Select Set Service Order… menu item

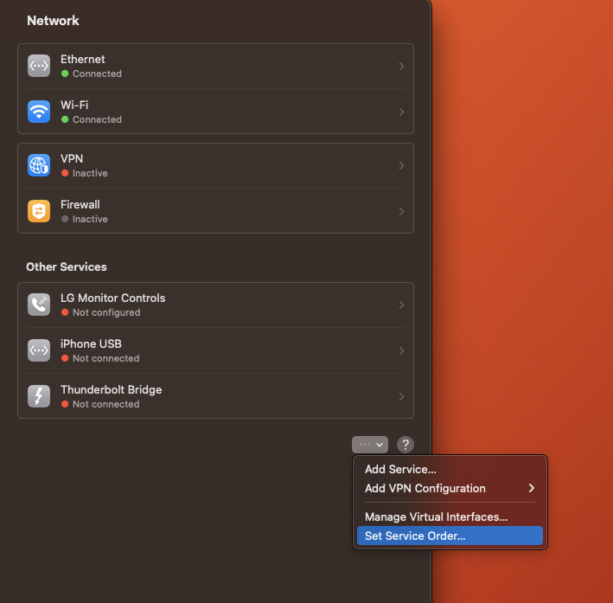tap(450, 536)
